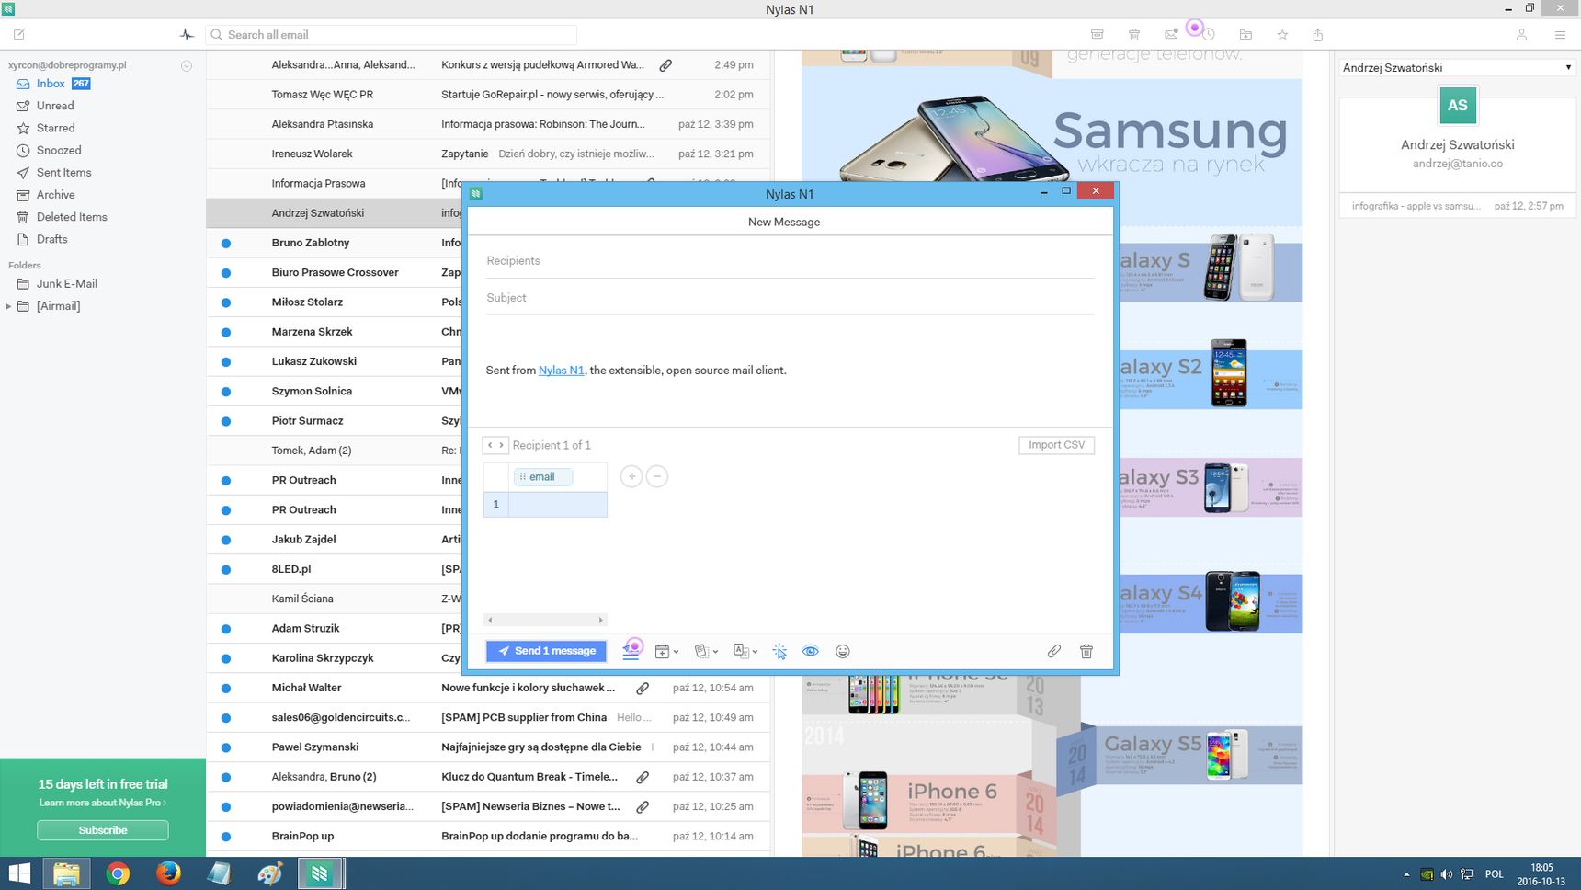Add a column with the plus circle
Image resolution: width=1581 pixels, height=890 pixels.
point(631,476)
